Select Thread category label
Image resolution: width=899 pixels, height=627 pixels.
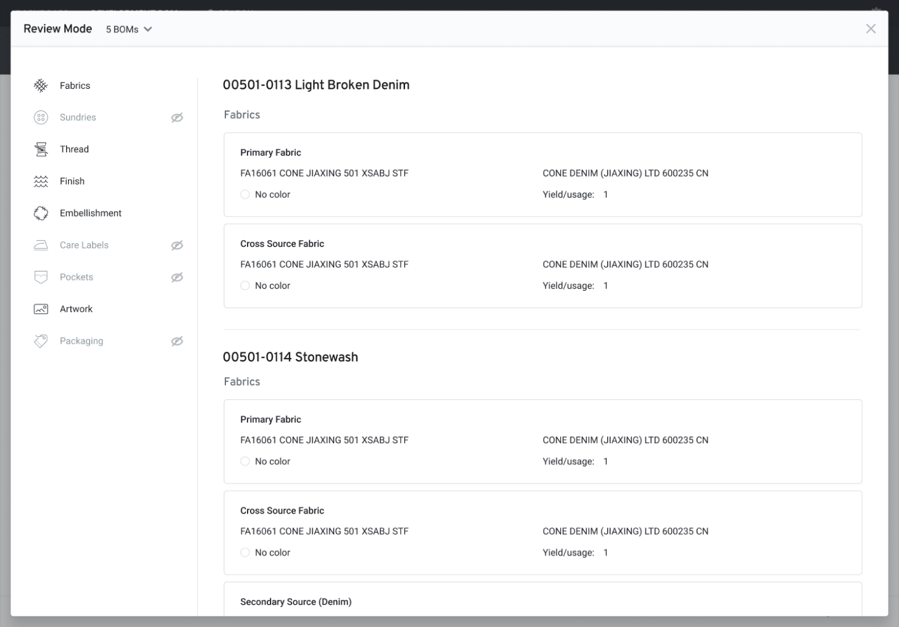[74, 149]
